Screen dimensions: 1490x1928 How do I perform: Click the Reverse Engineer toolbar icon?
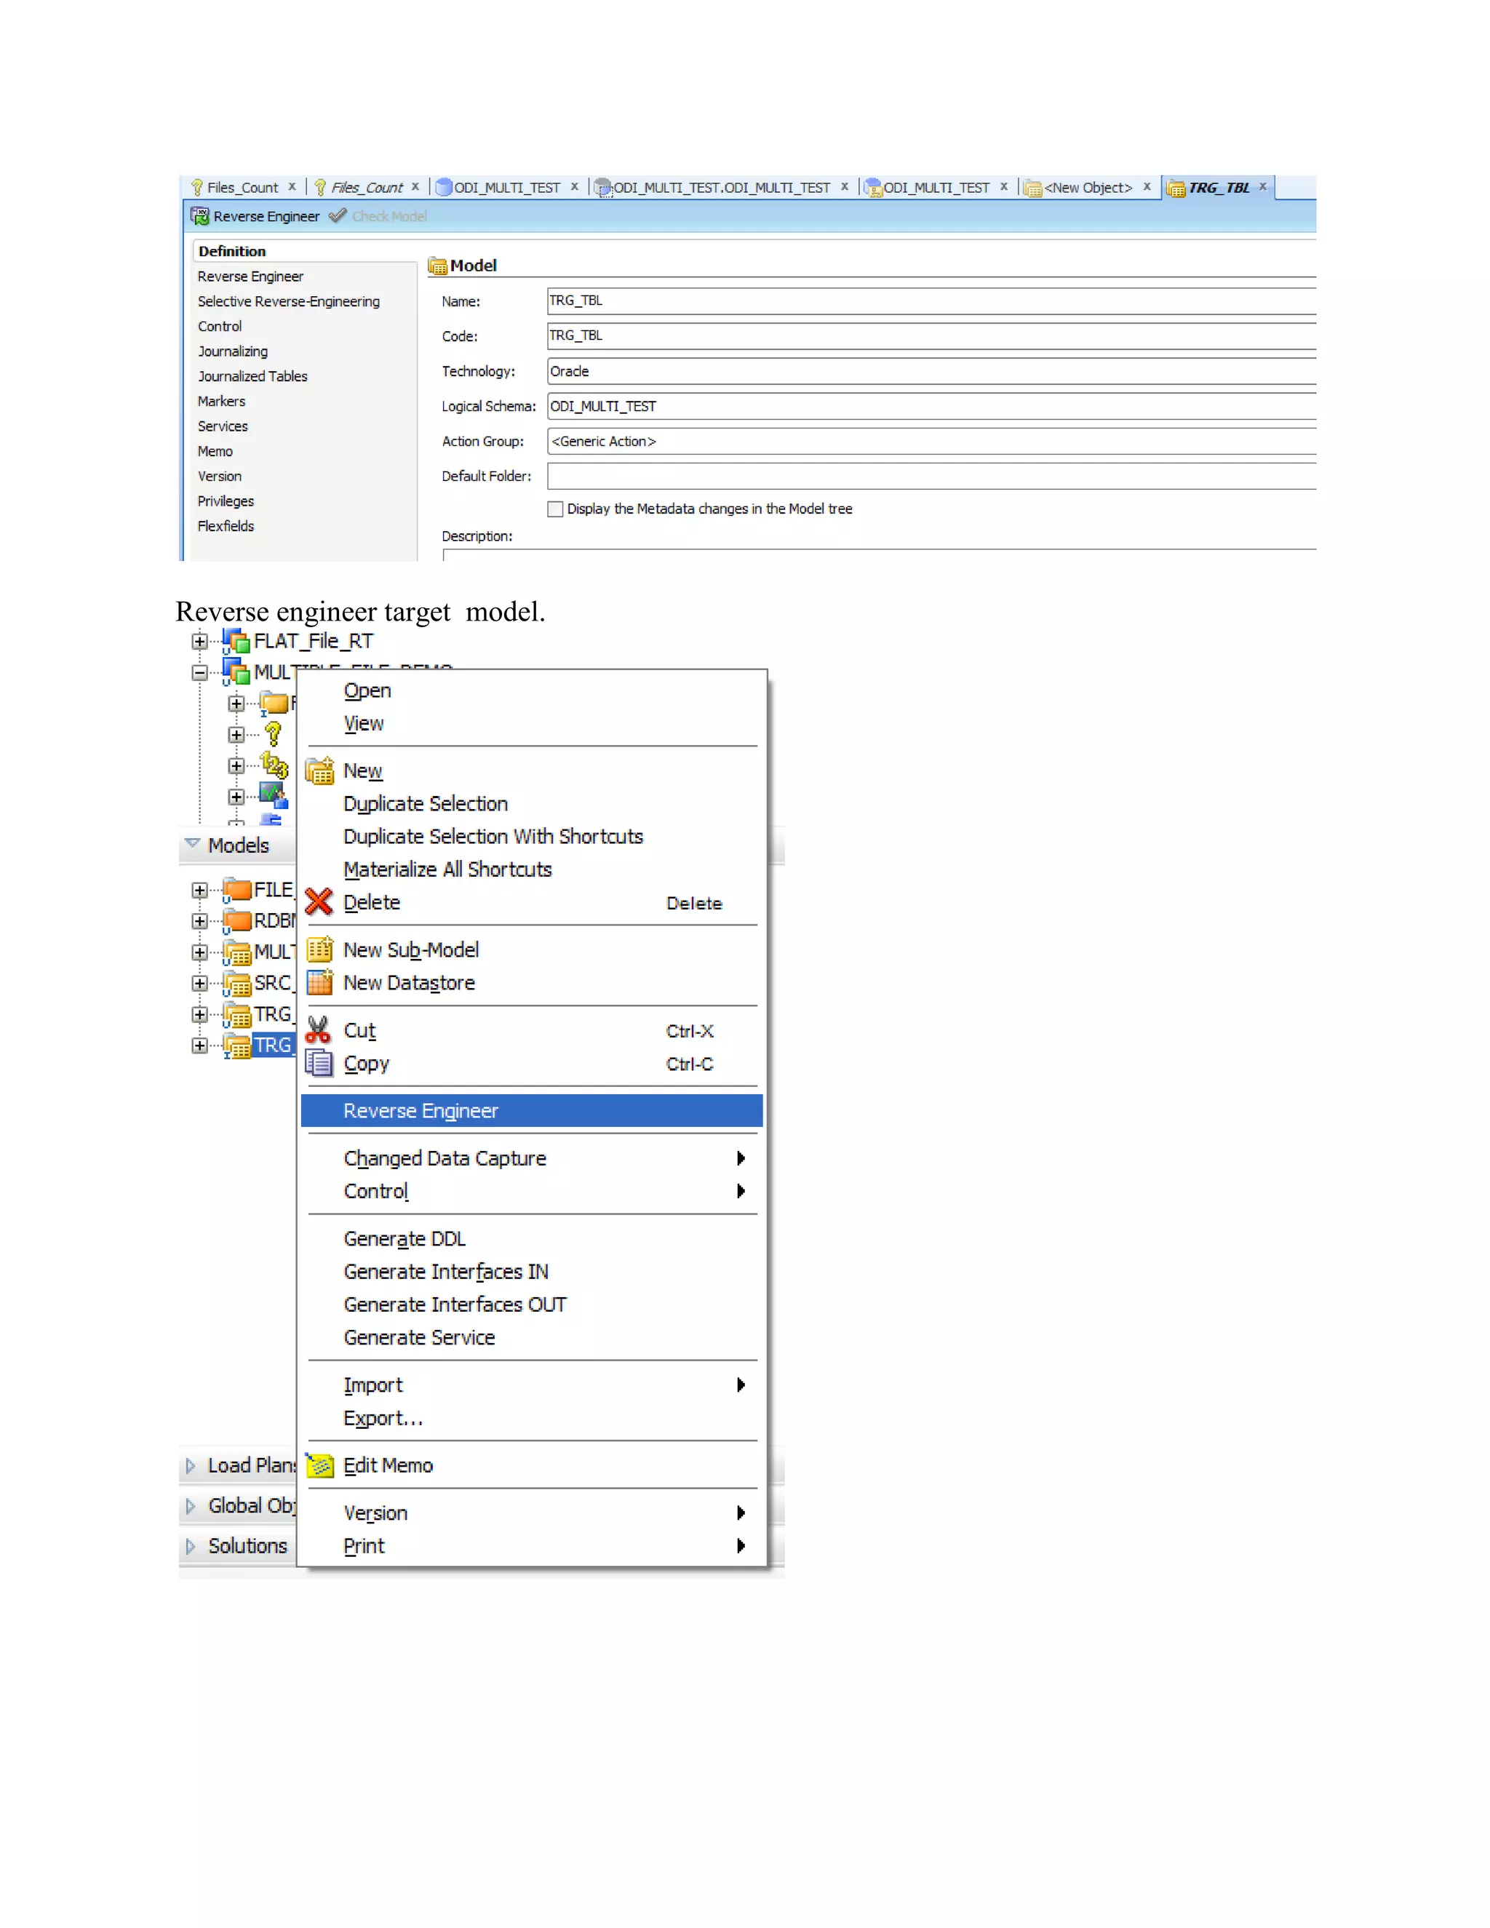pos(200,216)
